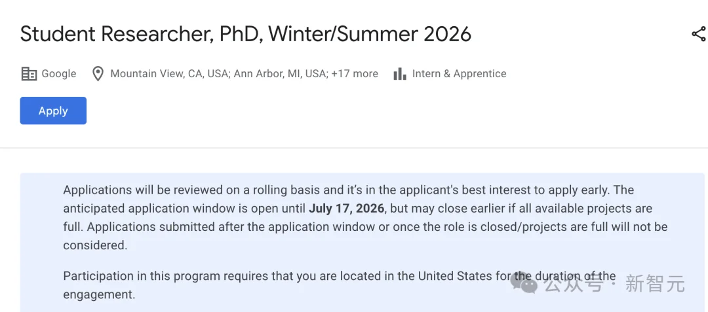The image size is (708, 312).
Task: Click the location pin icon
Action: (x=98, y=74)
